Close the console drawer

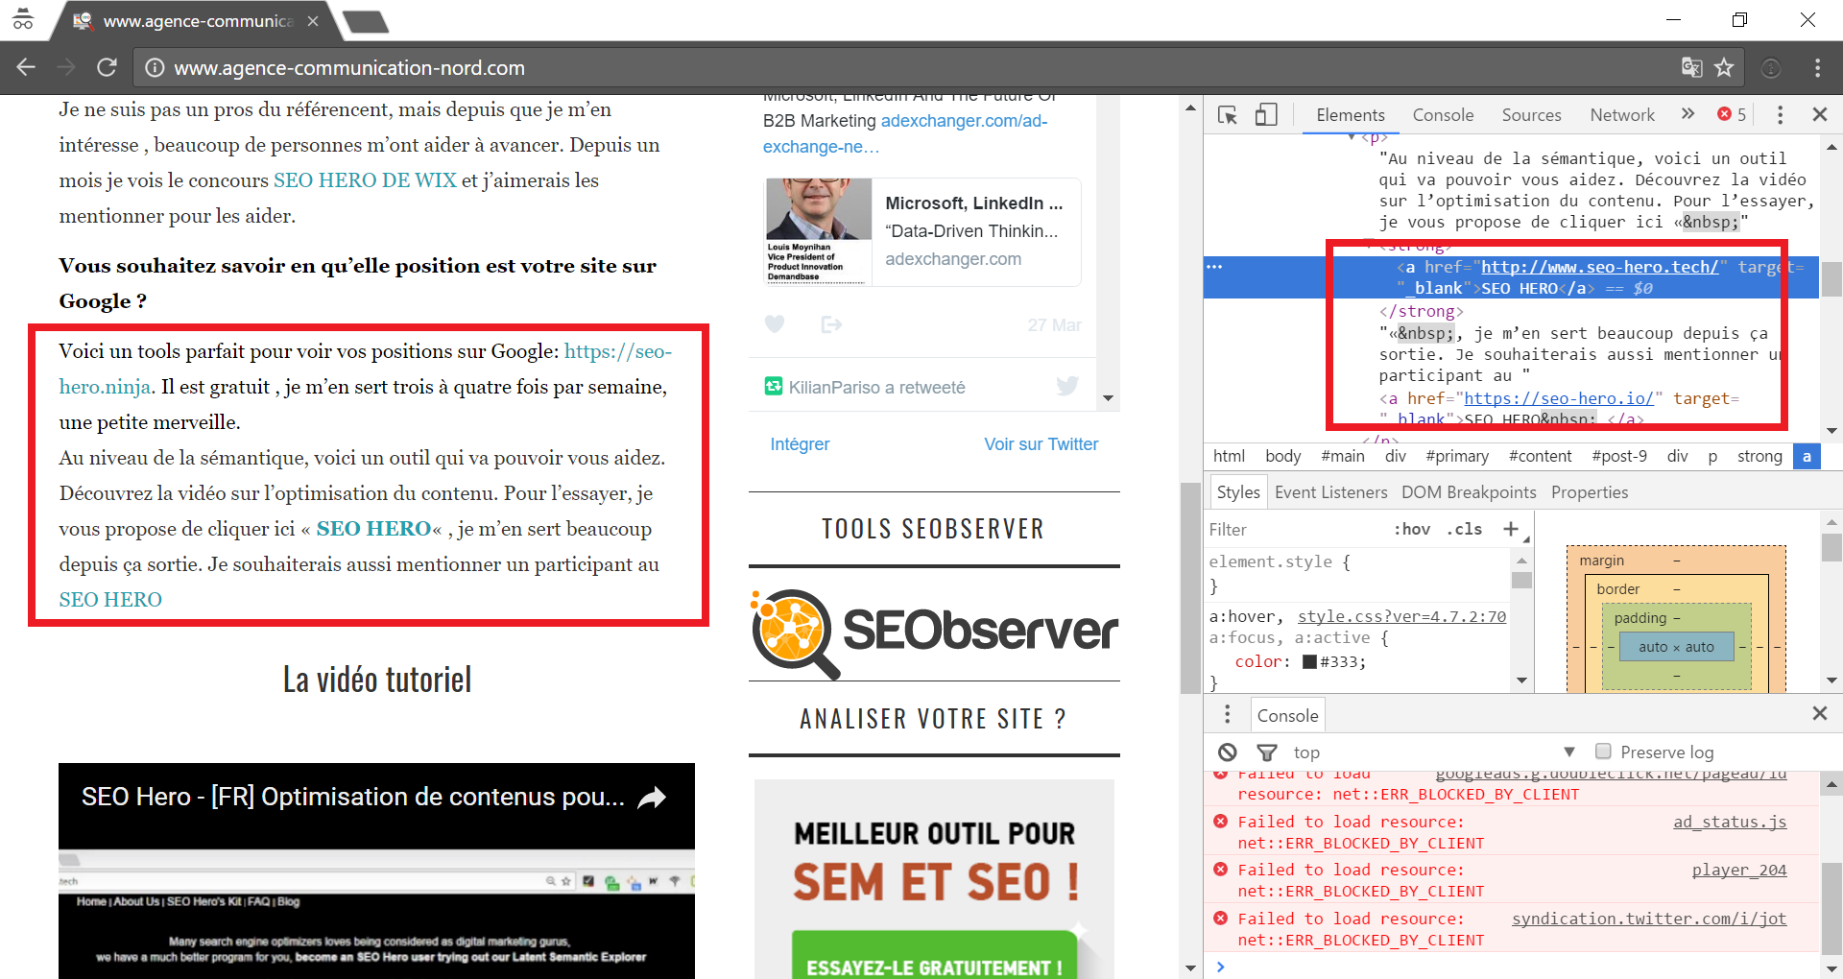tap(1819, 713)
